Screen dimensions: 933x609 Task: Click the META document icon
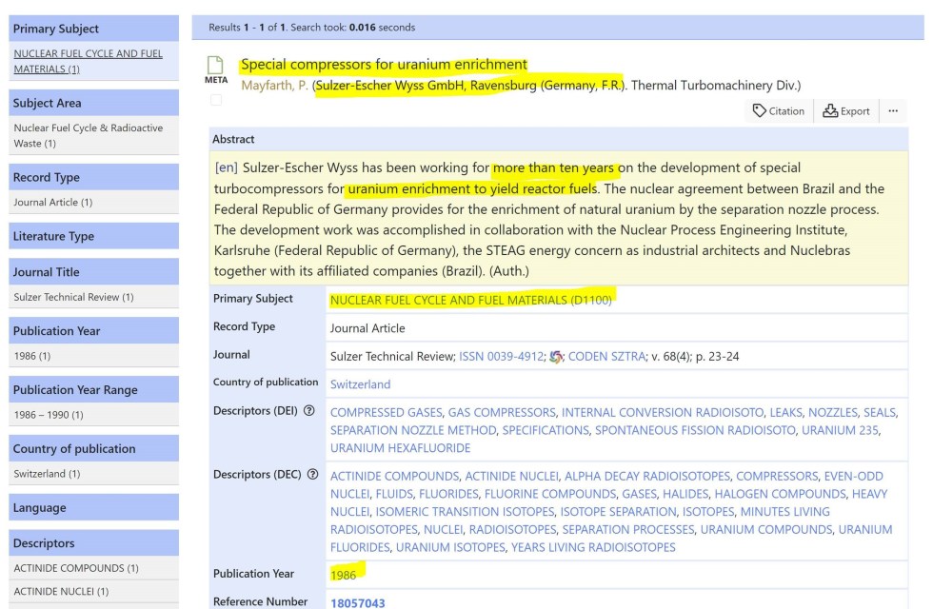tap(215, 66)
